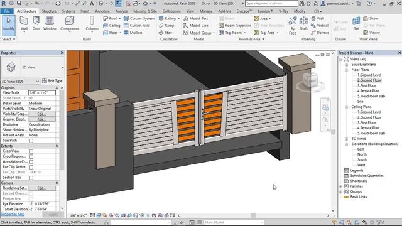The image size is (402, 226).
Task: Enable the Section Box checkbox
Action: click(31, 178)
